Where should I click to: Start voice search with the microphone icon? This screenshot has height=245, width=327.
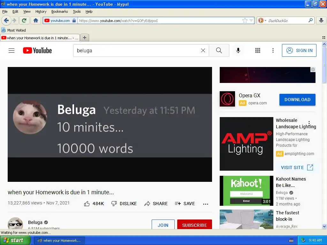pyautogui.click(x=238, y=50)
